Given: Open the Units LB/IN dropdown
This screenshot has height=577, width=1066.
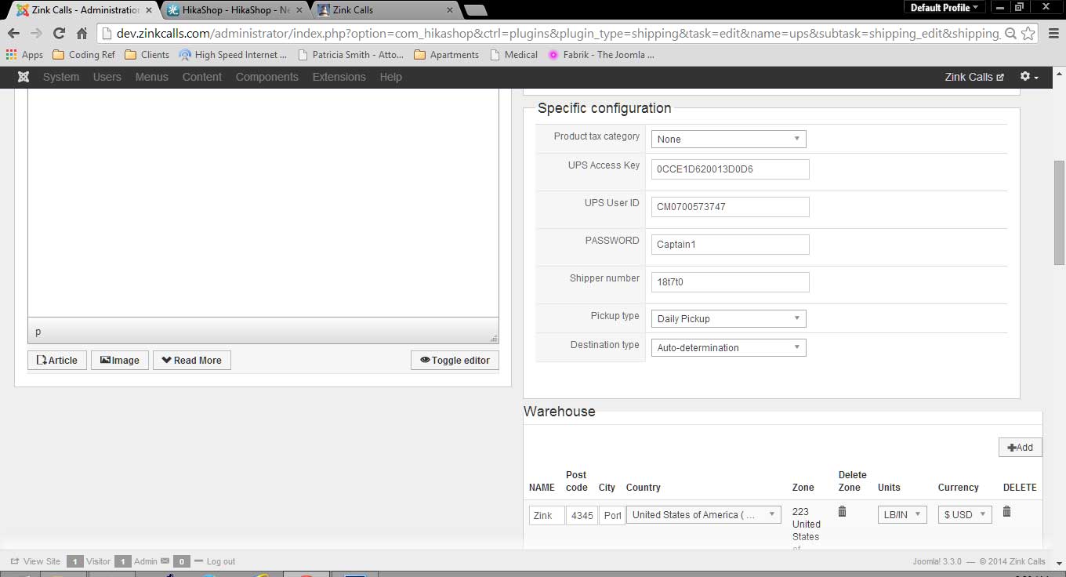Looking at the screenshot, I should click(x=903, y=514).
